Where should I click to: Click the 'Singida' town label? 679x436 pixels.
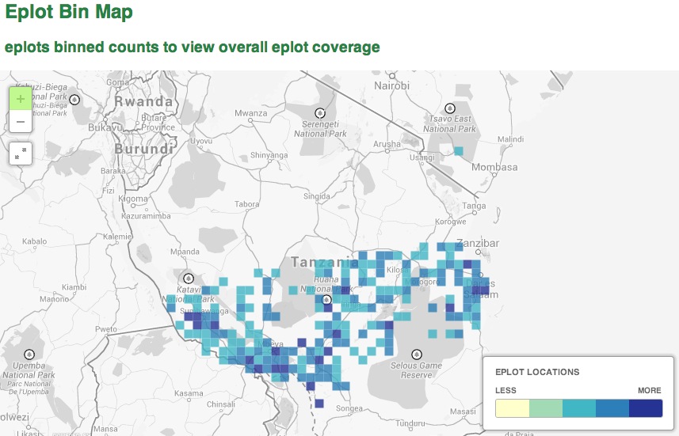click(317, 196)
